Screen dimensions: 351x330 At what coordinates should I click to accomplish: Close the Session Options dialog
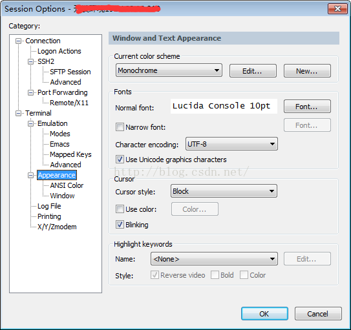pyautogui.click(x=337, y=9)
